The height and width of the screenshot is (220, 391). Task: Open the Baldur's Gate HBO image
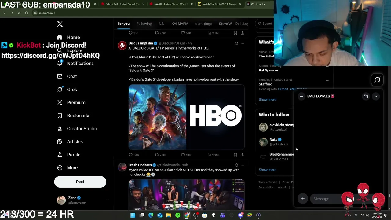[x=186, y=117]
